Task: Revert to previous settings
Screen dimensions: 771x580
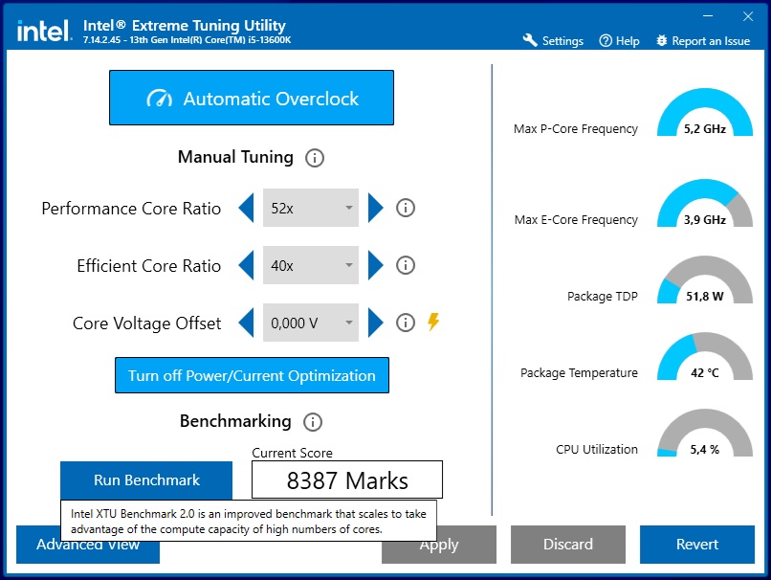Action: [x=697, y=544]
